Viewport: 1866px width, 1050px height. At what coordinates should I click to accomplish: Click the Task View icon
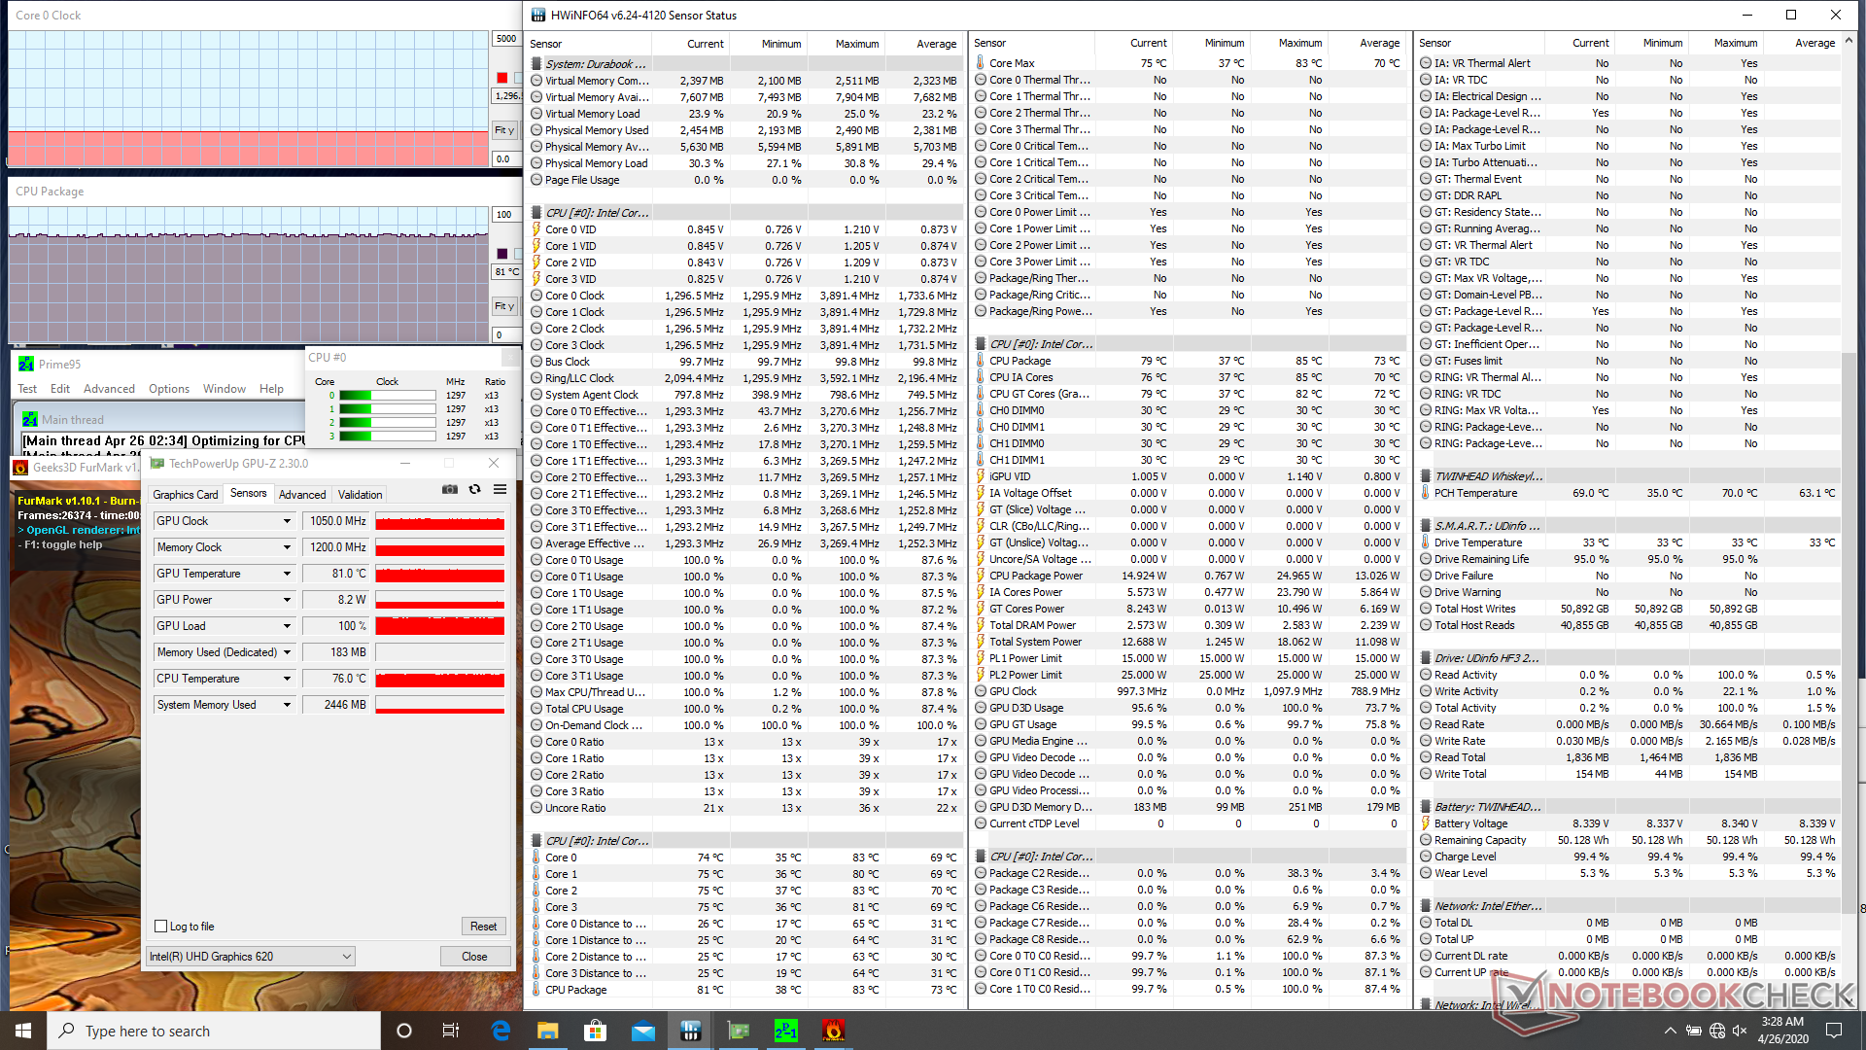point(451,1031)
